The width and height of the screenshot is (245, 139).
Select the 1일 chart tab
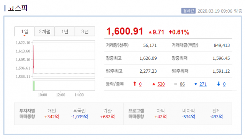pyautogui.click(x=24, y=31)
